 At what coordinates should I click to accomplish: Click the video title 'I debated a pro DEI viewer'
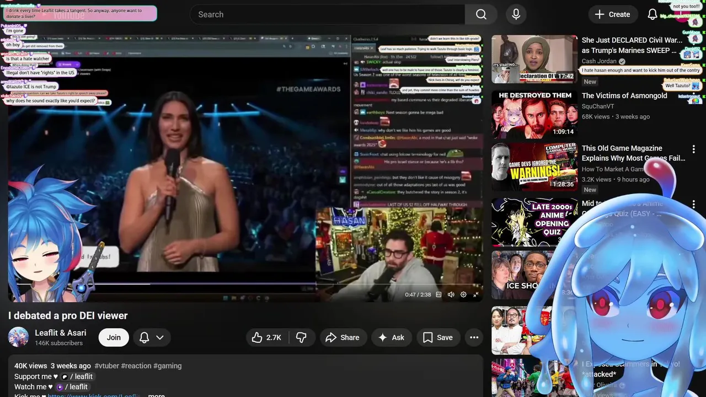68,315
